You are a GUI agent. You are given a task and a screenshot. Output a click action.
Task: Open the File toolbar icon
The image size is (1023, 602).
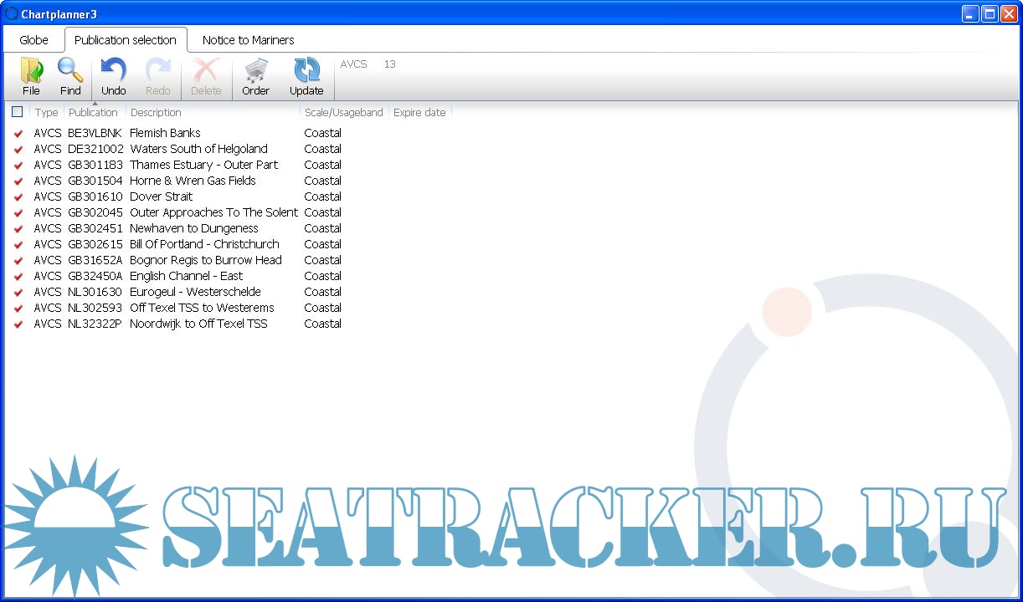coord(31,71)
